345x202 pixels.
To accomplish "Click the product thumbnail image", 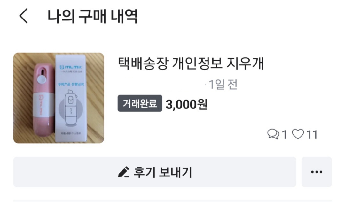I will click(59, 98).
